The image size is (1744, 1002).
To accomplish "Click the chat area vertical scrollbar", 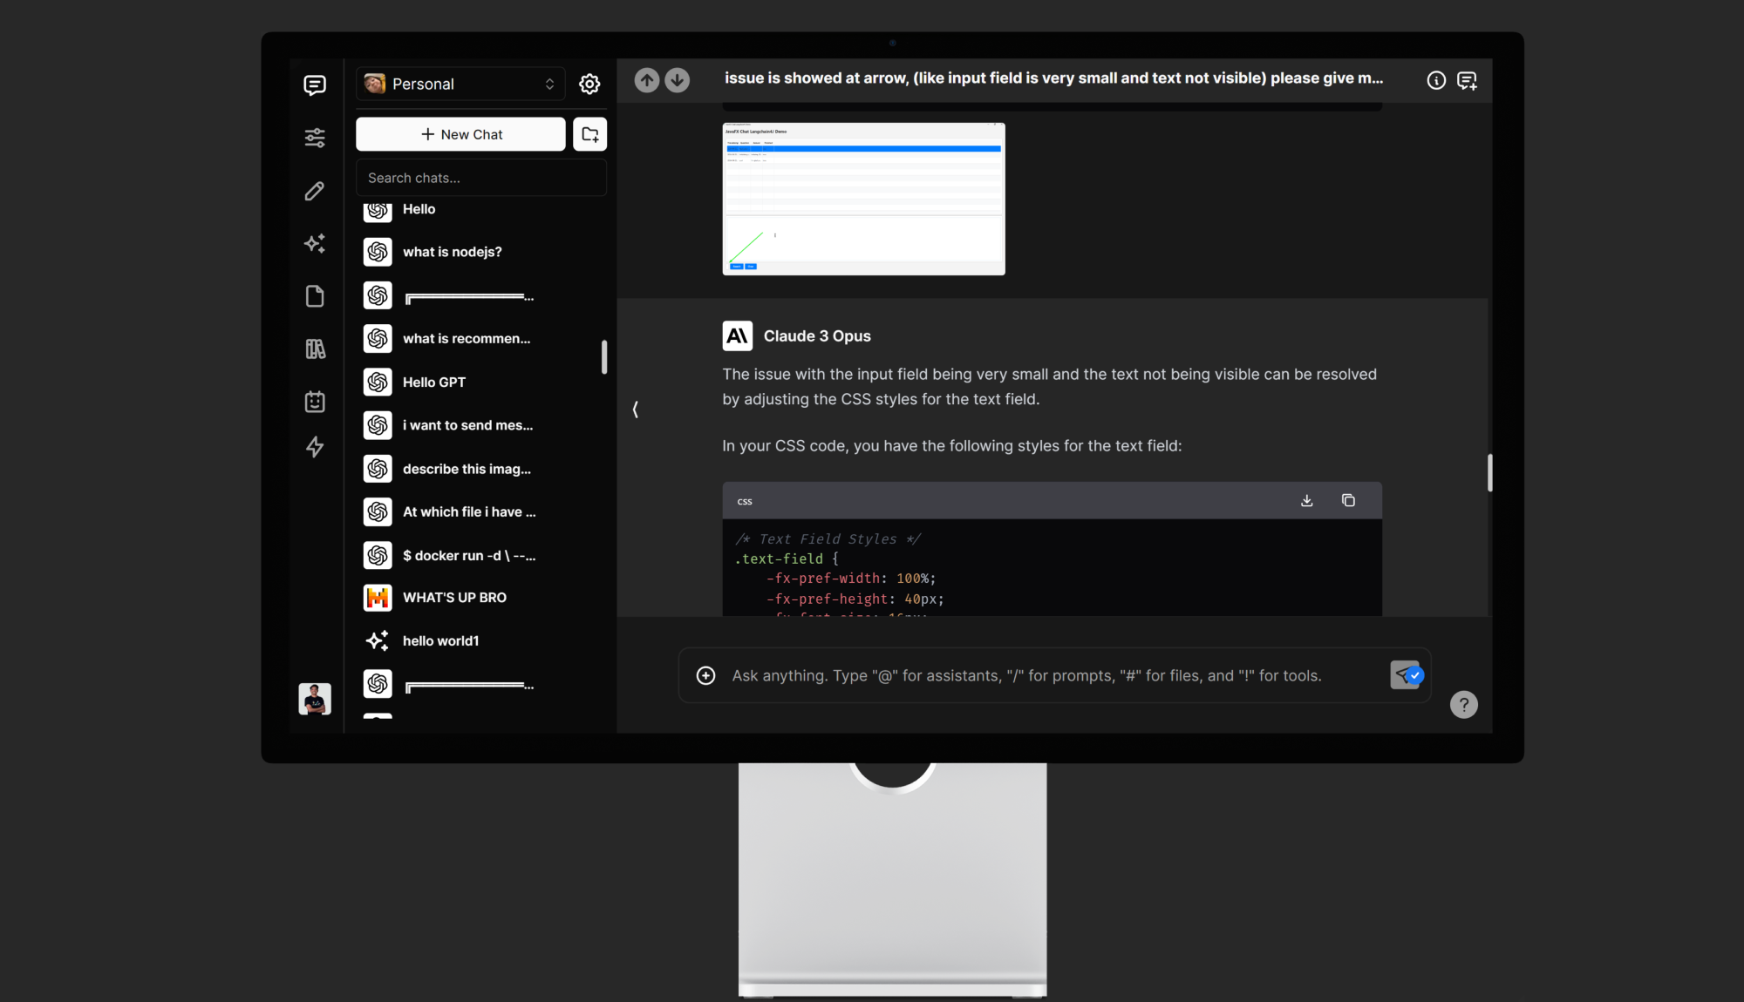I will 1489,472.
